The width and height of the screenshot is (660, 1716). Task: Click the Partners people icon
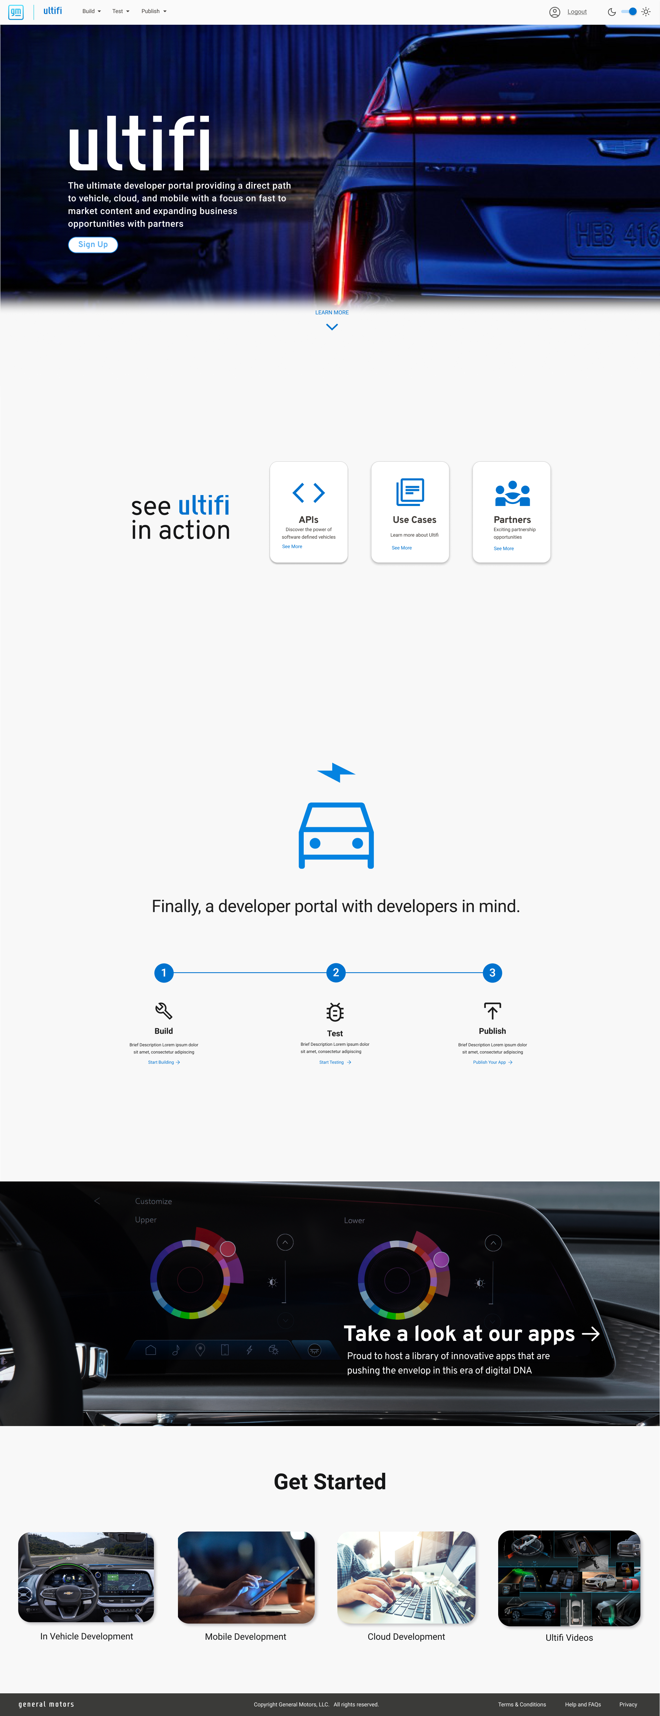point(512,494)
